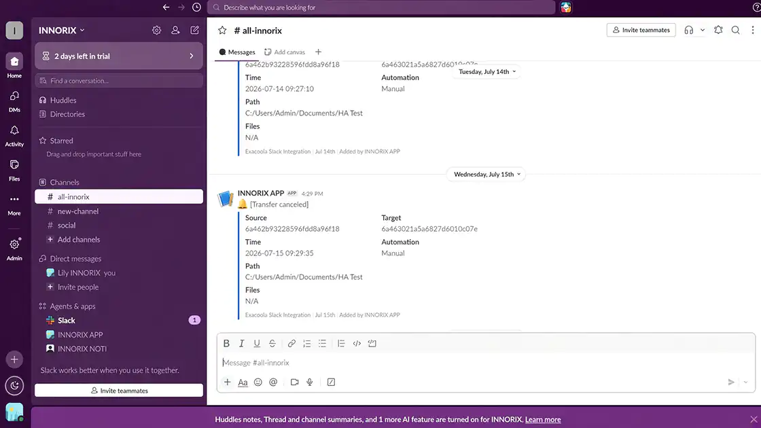Screen dimensions: 761x428
Task: Click the workspace settings gear icon
Action: (x=156, y=30)
